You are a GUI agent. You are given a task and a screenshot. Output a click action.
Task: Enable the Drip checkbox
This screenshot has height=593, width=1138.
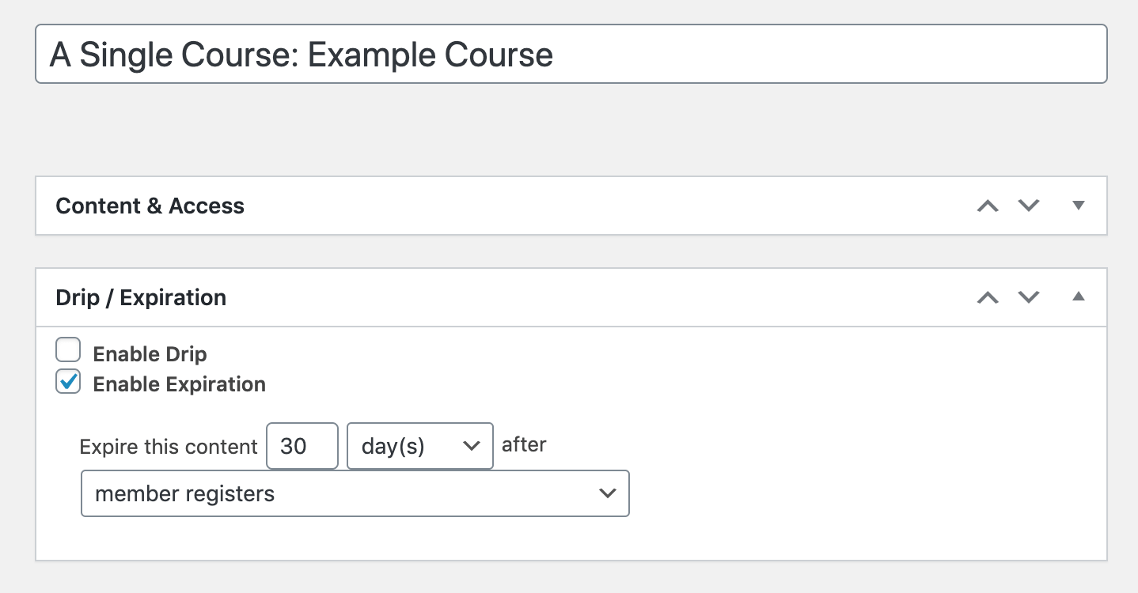(68, 349)
